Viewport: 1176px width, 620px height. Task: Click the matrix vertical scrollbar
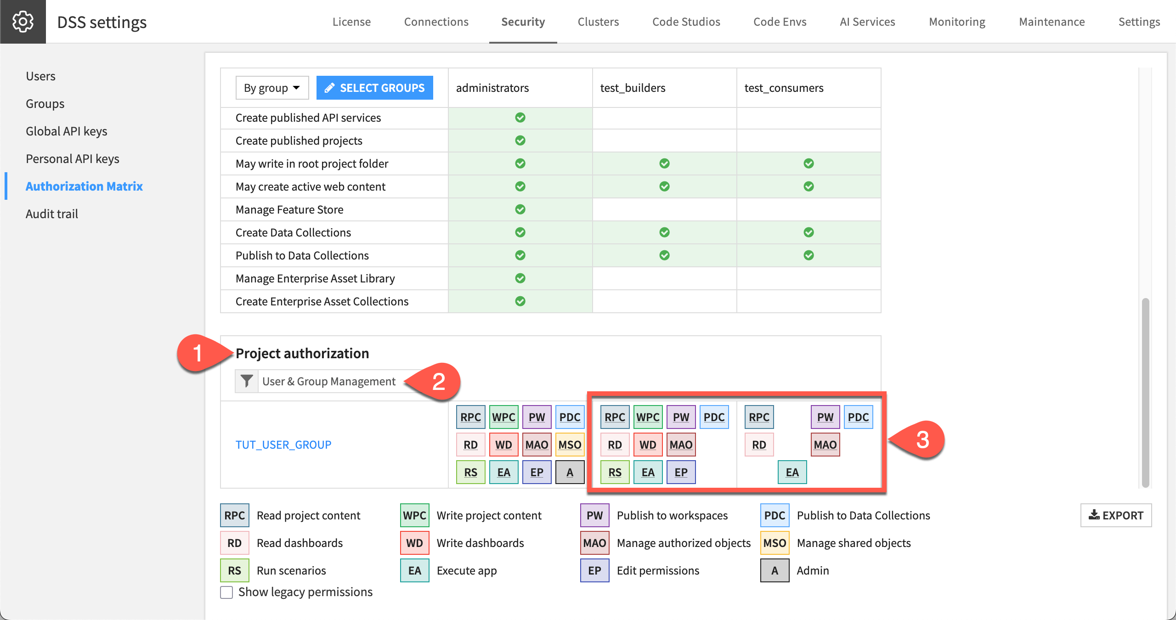point(1145,393)
